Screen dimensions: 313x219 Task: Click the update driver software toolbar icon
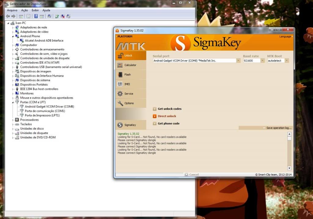pyautogui.click(x=57, y=16)
